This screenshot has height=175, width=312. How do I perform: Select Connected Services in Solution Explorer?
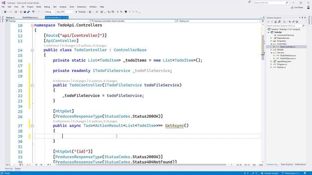point(286,35)
